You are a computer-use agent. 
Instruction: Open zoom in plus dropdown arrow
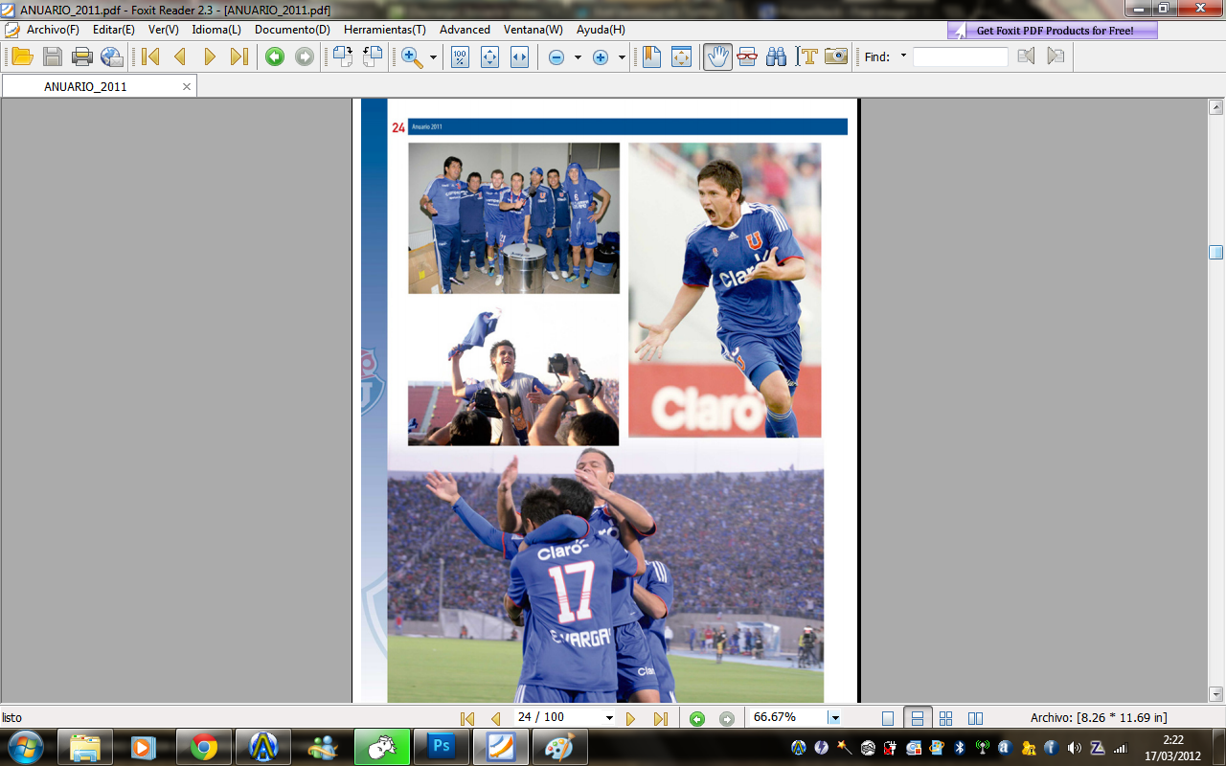(x=622, y=57)
